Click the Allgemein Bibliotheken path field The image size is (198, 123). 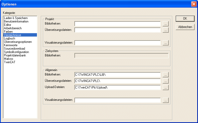click(117, 75)
